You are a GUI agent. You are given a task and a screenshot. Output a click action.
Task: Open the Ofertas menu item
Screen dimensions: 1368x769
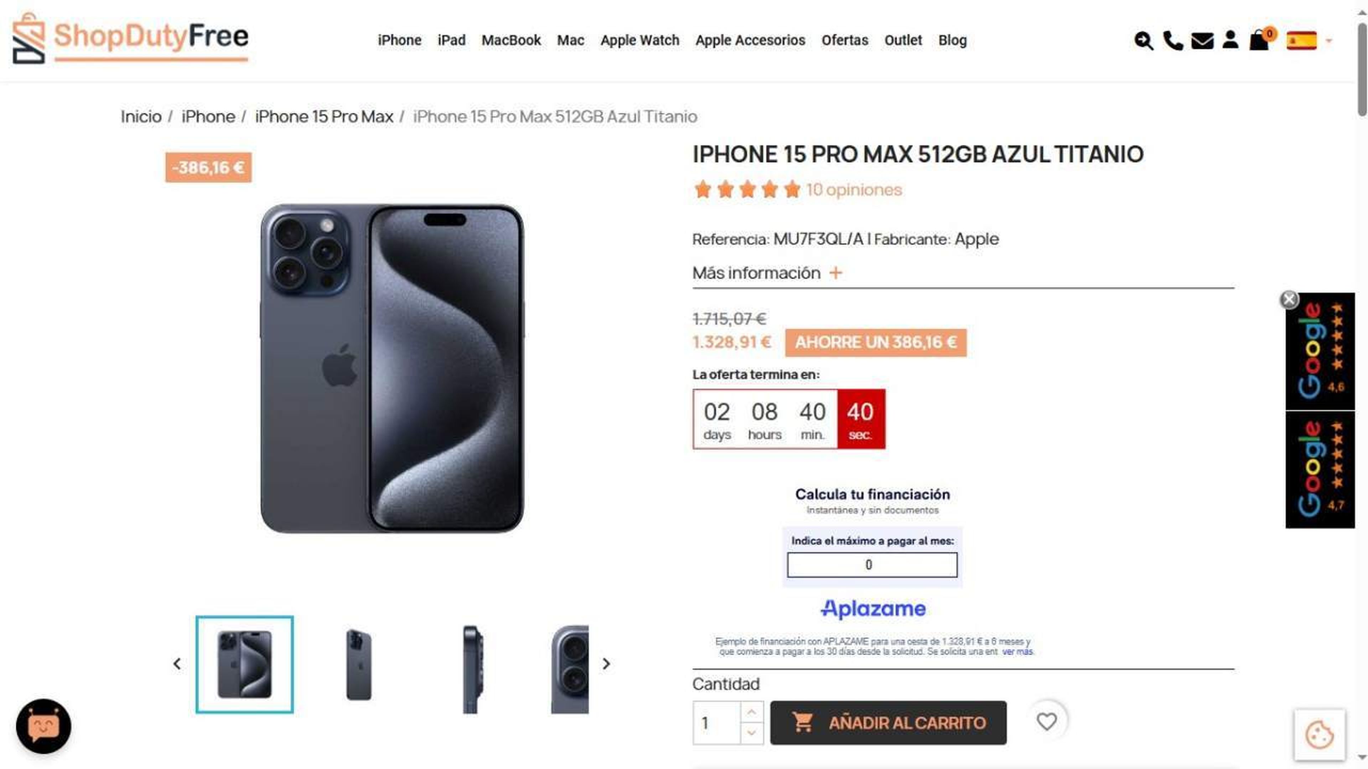click(844, 40)
